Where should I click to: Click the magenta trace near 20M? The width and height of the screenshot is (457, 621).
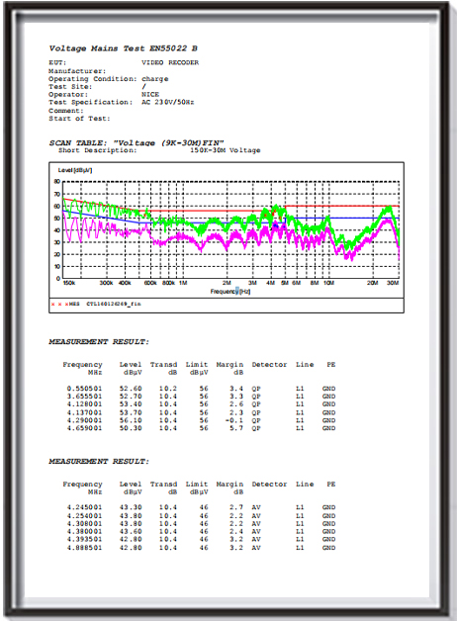[x=370, y=239]
